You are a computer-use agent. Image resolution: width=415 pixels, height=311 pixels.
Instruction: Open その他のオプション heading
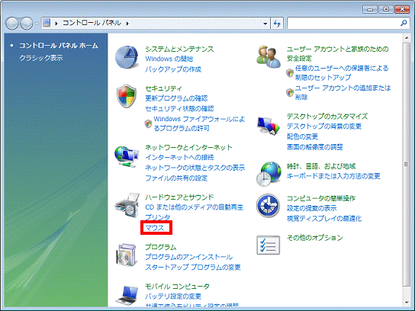(315, 238)
